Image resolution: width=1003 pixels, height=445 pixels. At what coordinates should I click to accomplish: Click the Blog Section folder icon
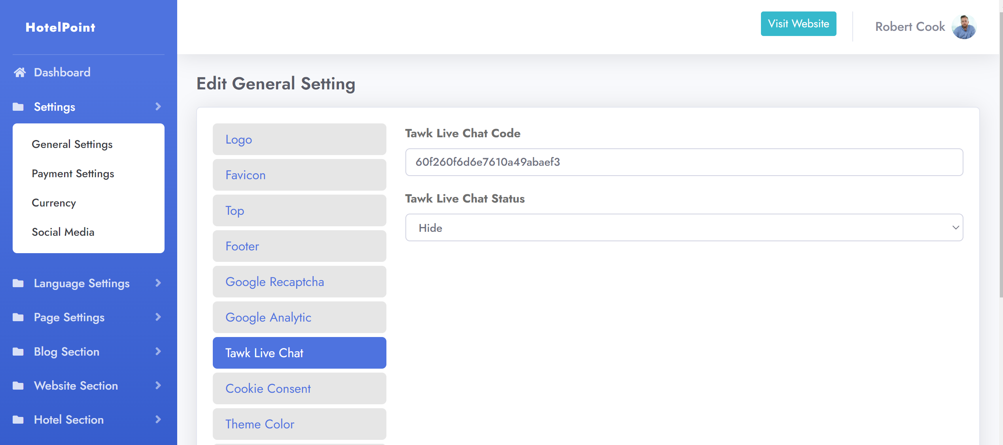point(18,352)
